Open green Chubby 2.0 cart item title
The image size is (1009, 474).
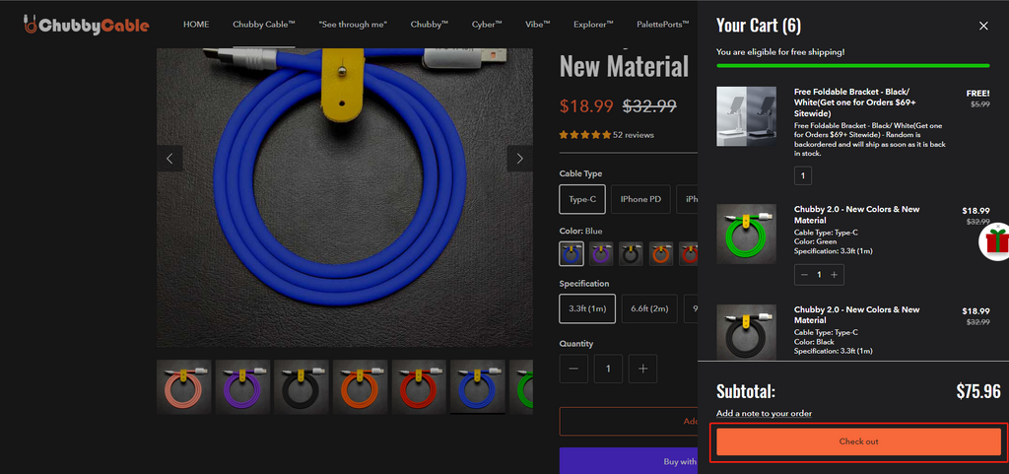coord(856,215)
